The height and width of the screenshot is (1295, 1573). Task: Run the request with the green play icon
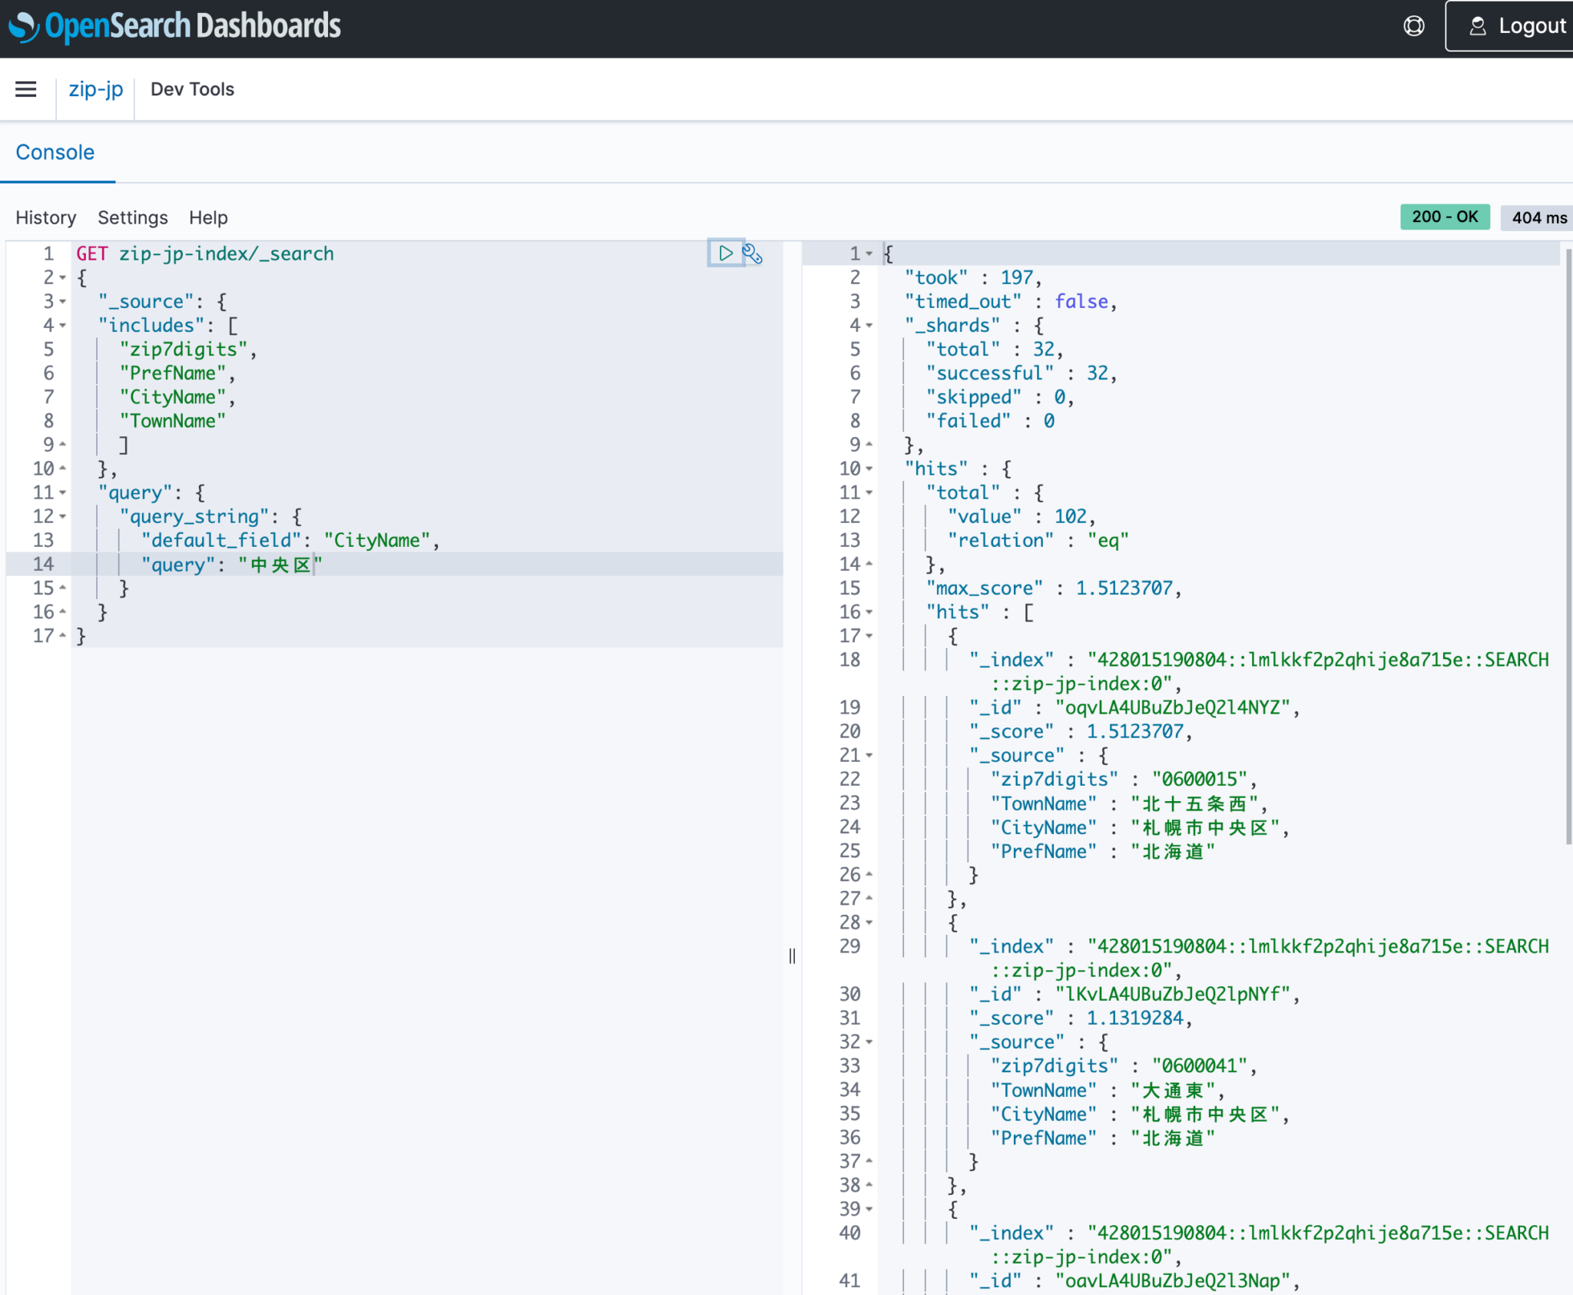tap(724, 253)
